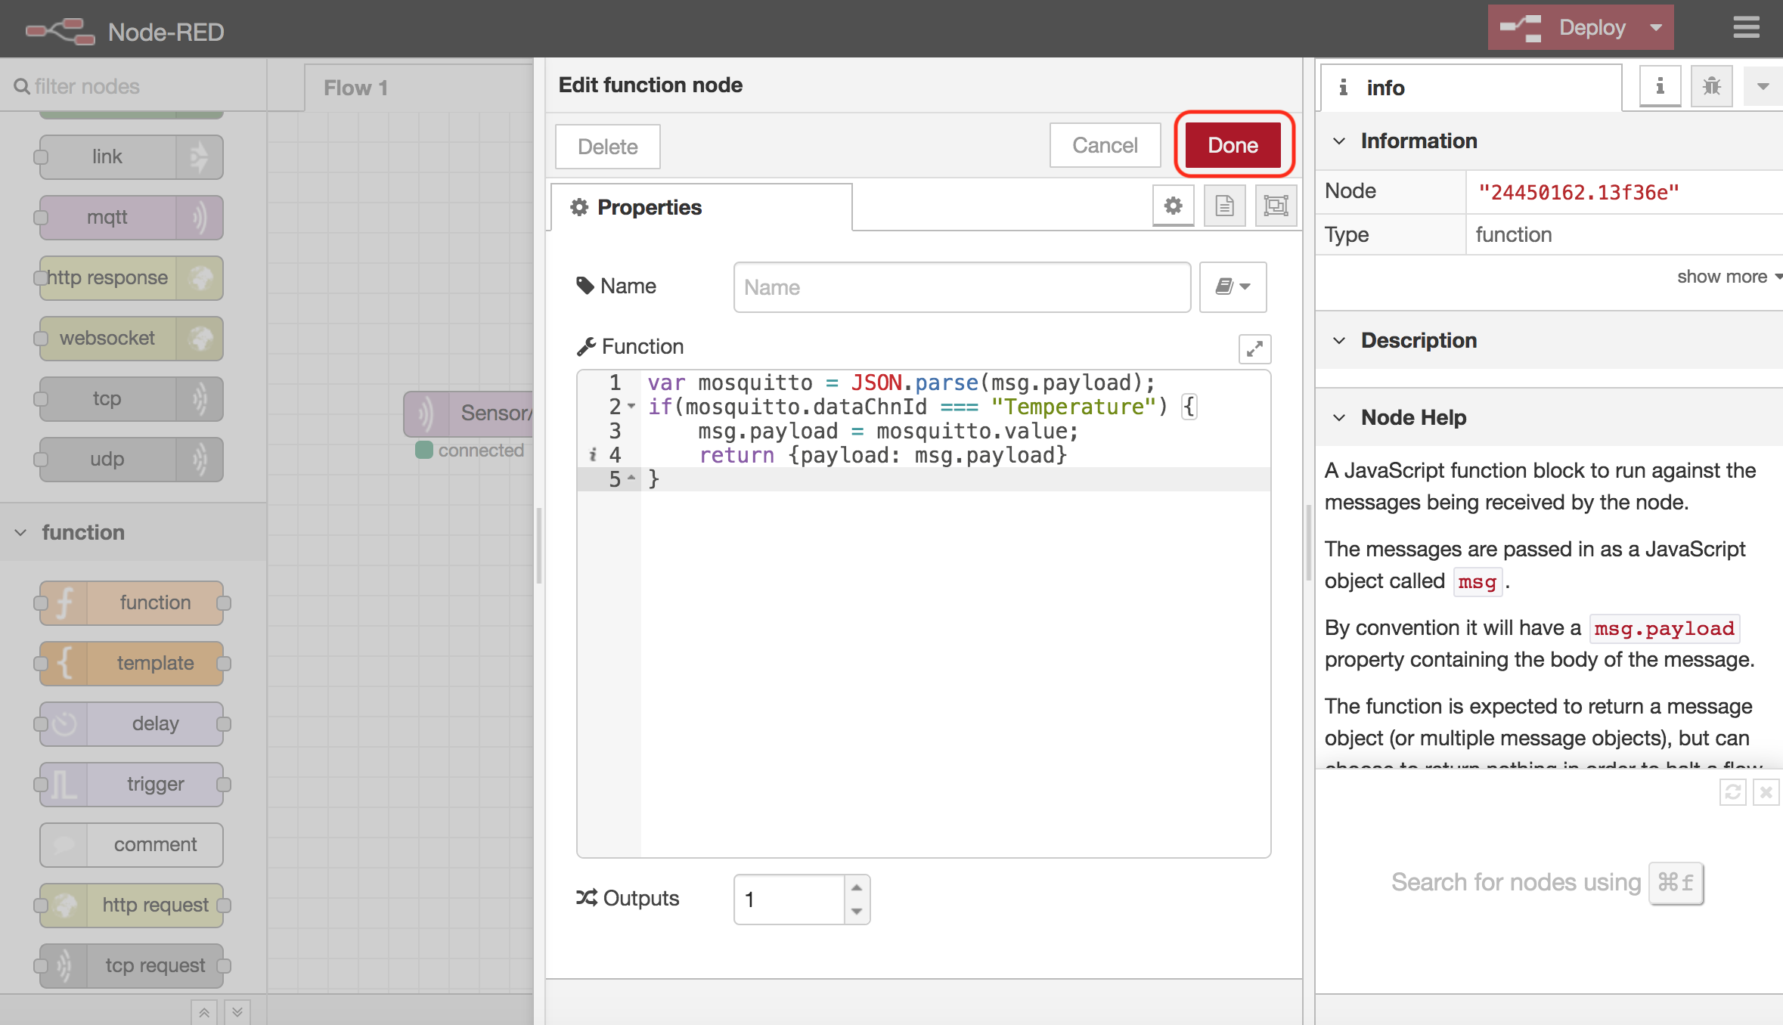
Task: Select the tcp palette node
Action: [132, 399]
